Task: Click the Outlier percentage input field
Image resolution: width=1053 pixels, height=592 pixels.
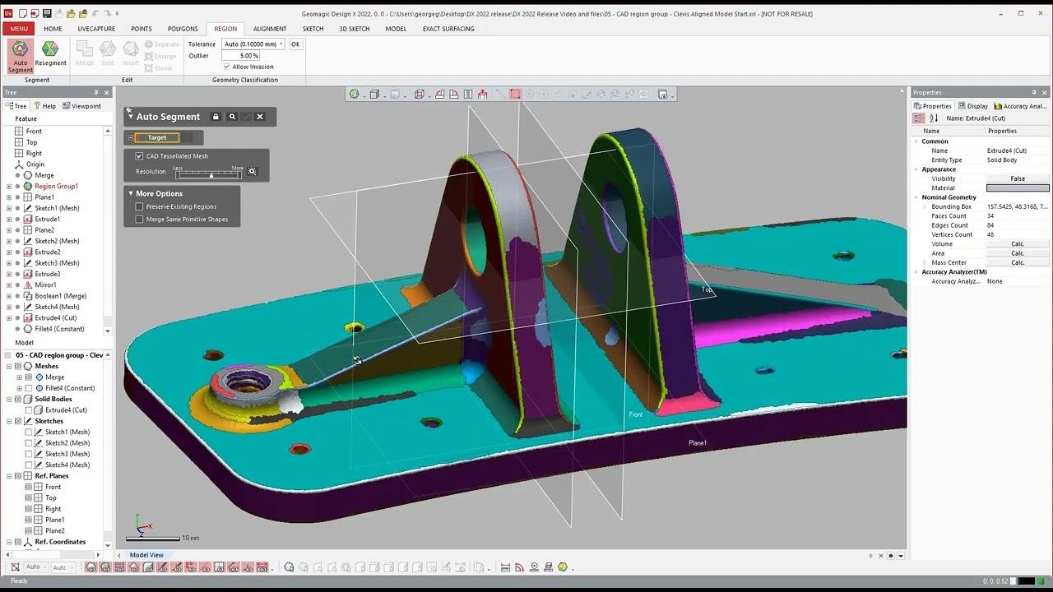Action: point(240,56)
